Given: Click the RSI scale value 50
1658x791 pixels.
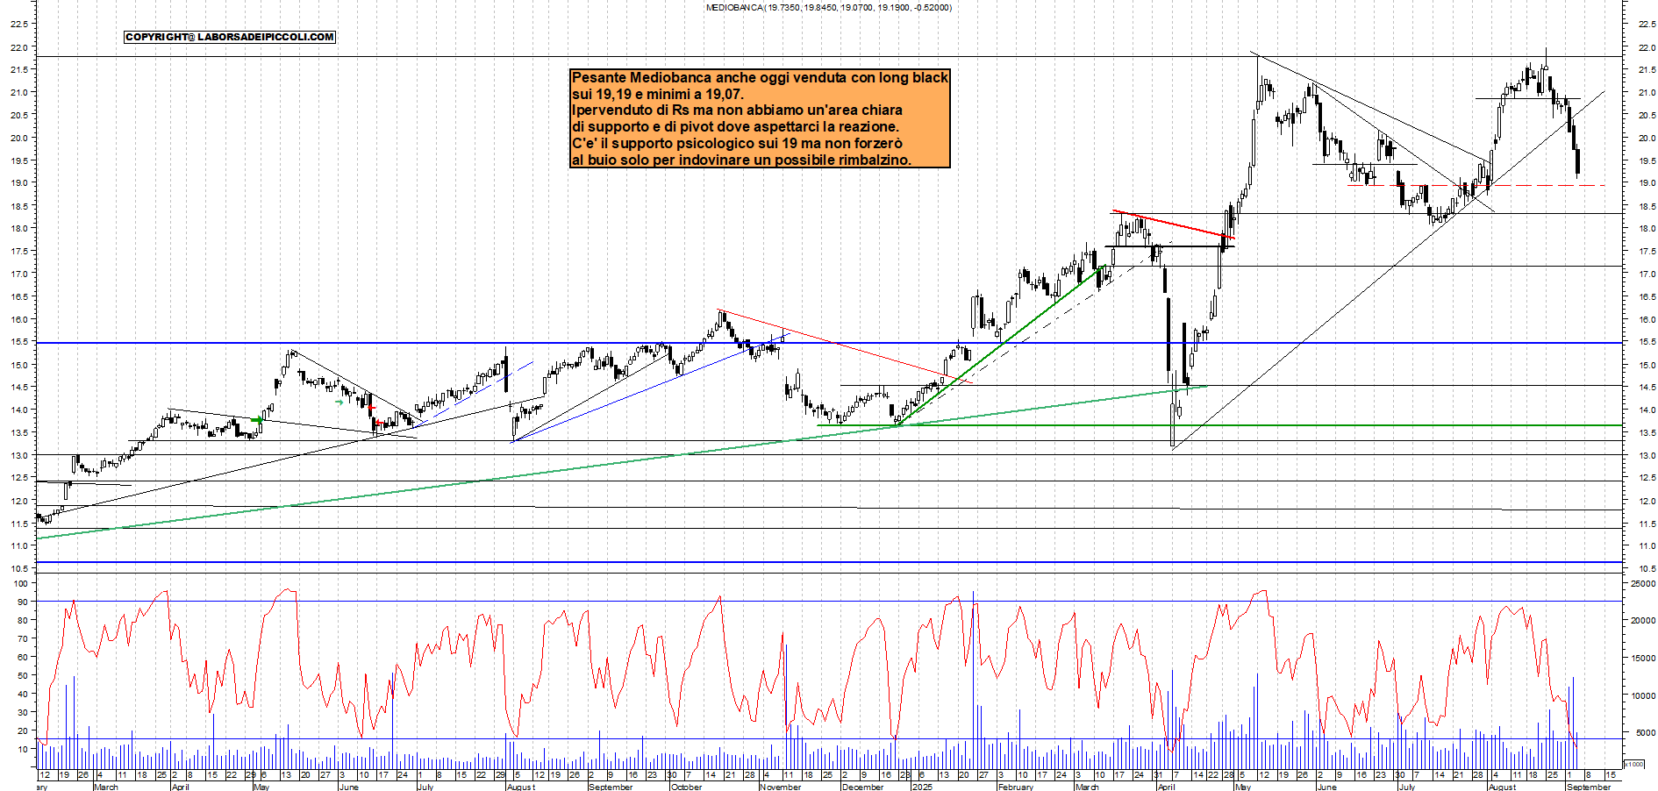Looking at the screenshot, I should click(23, 675).
